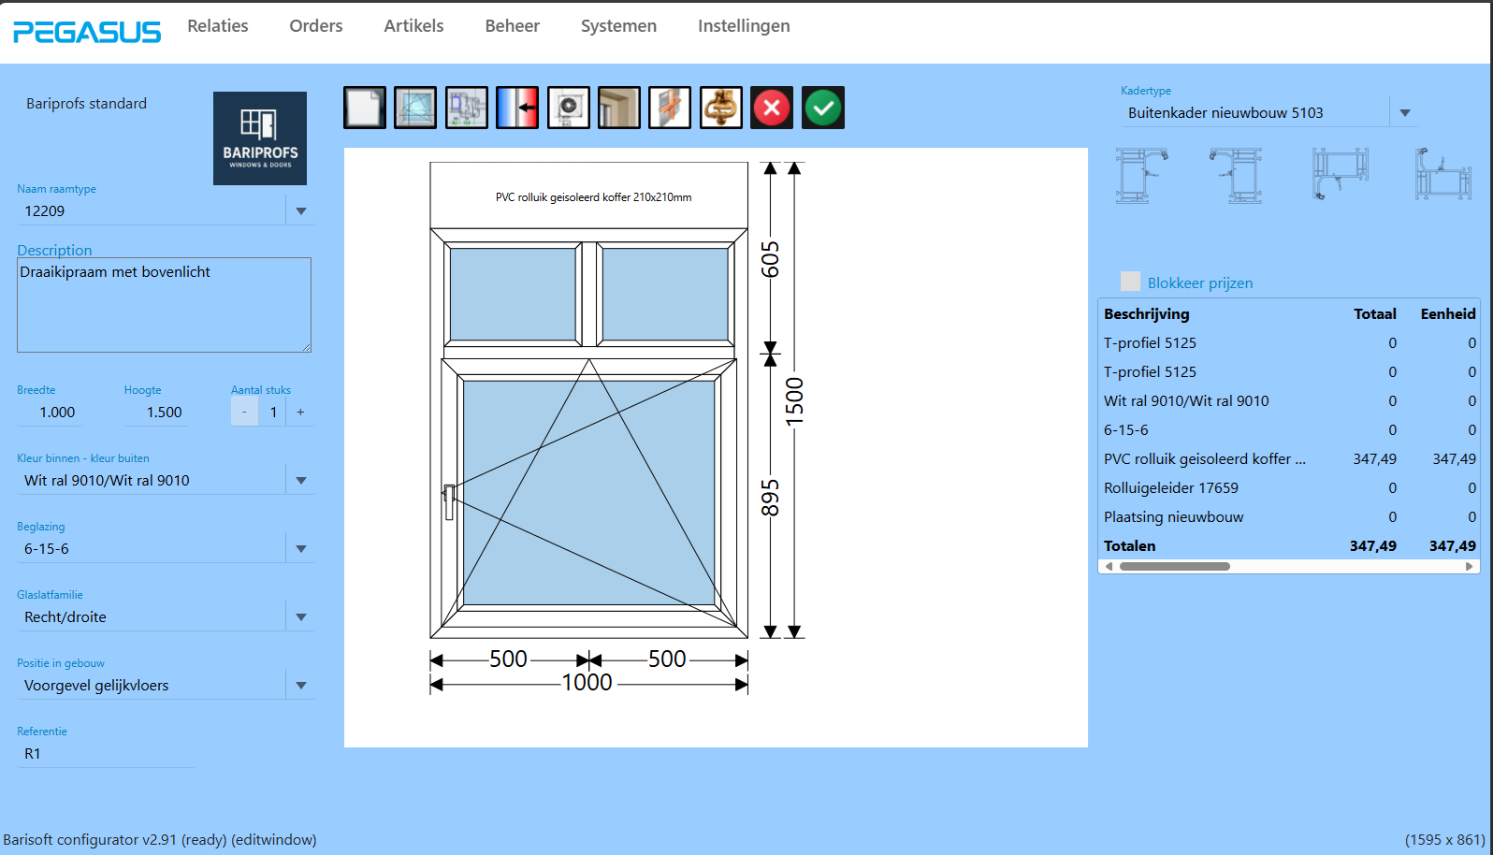Open the brass handle hardware icon
The width and height of the screenshot is (1493, 855).
tap(721, 108)
